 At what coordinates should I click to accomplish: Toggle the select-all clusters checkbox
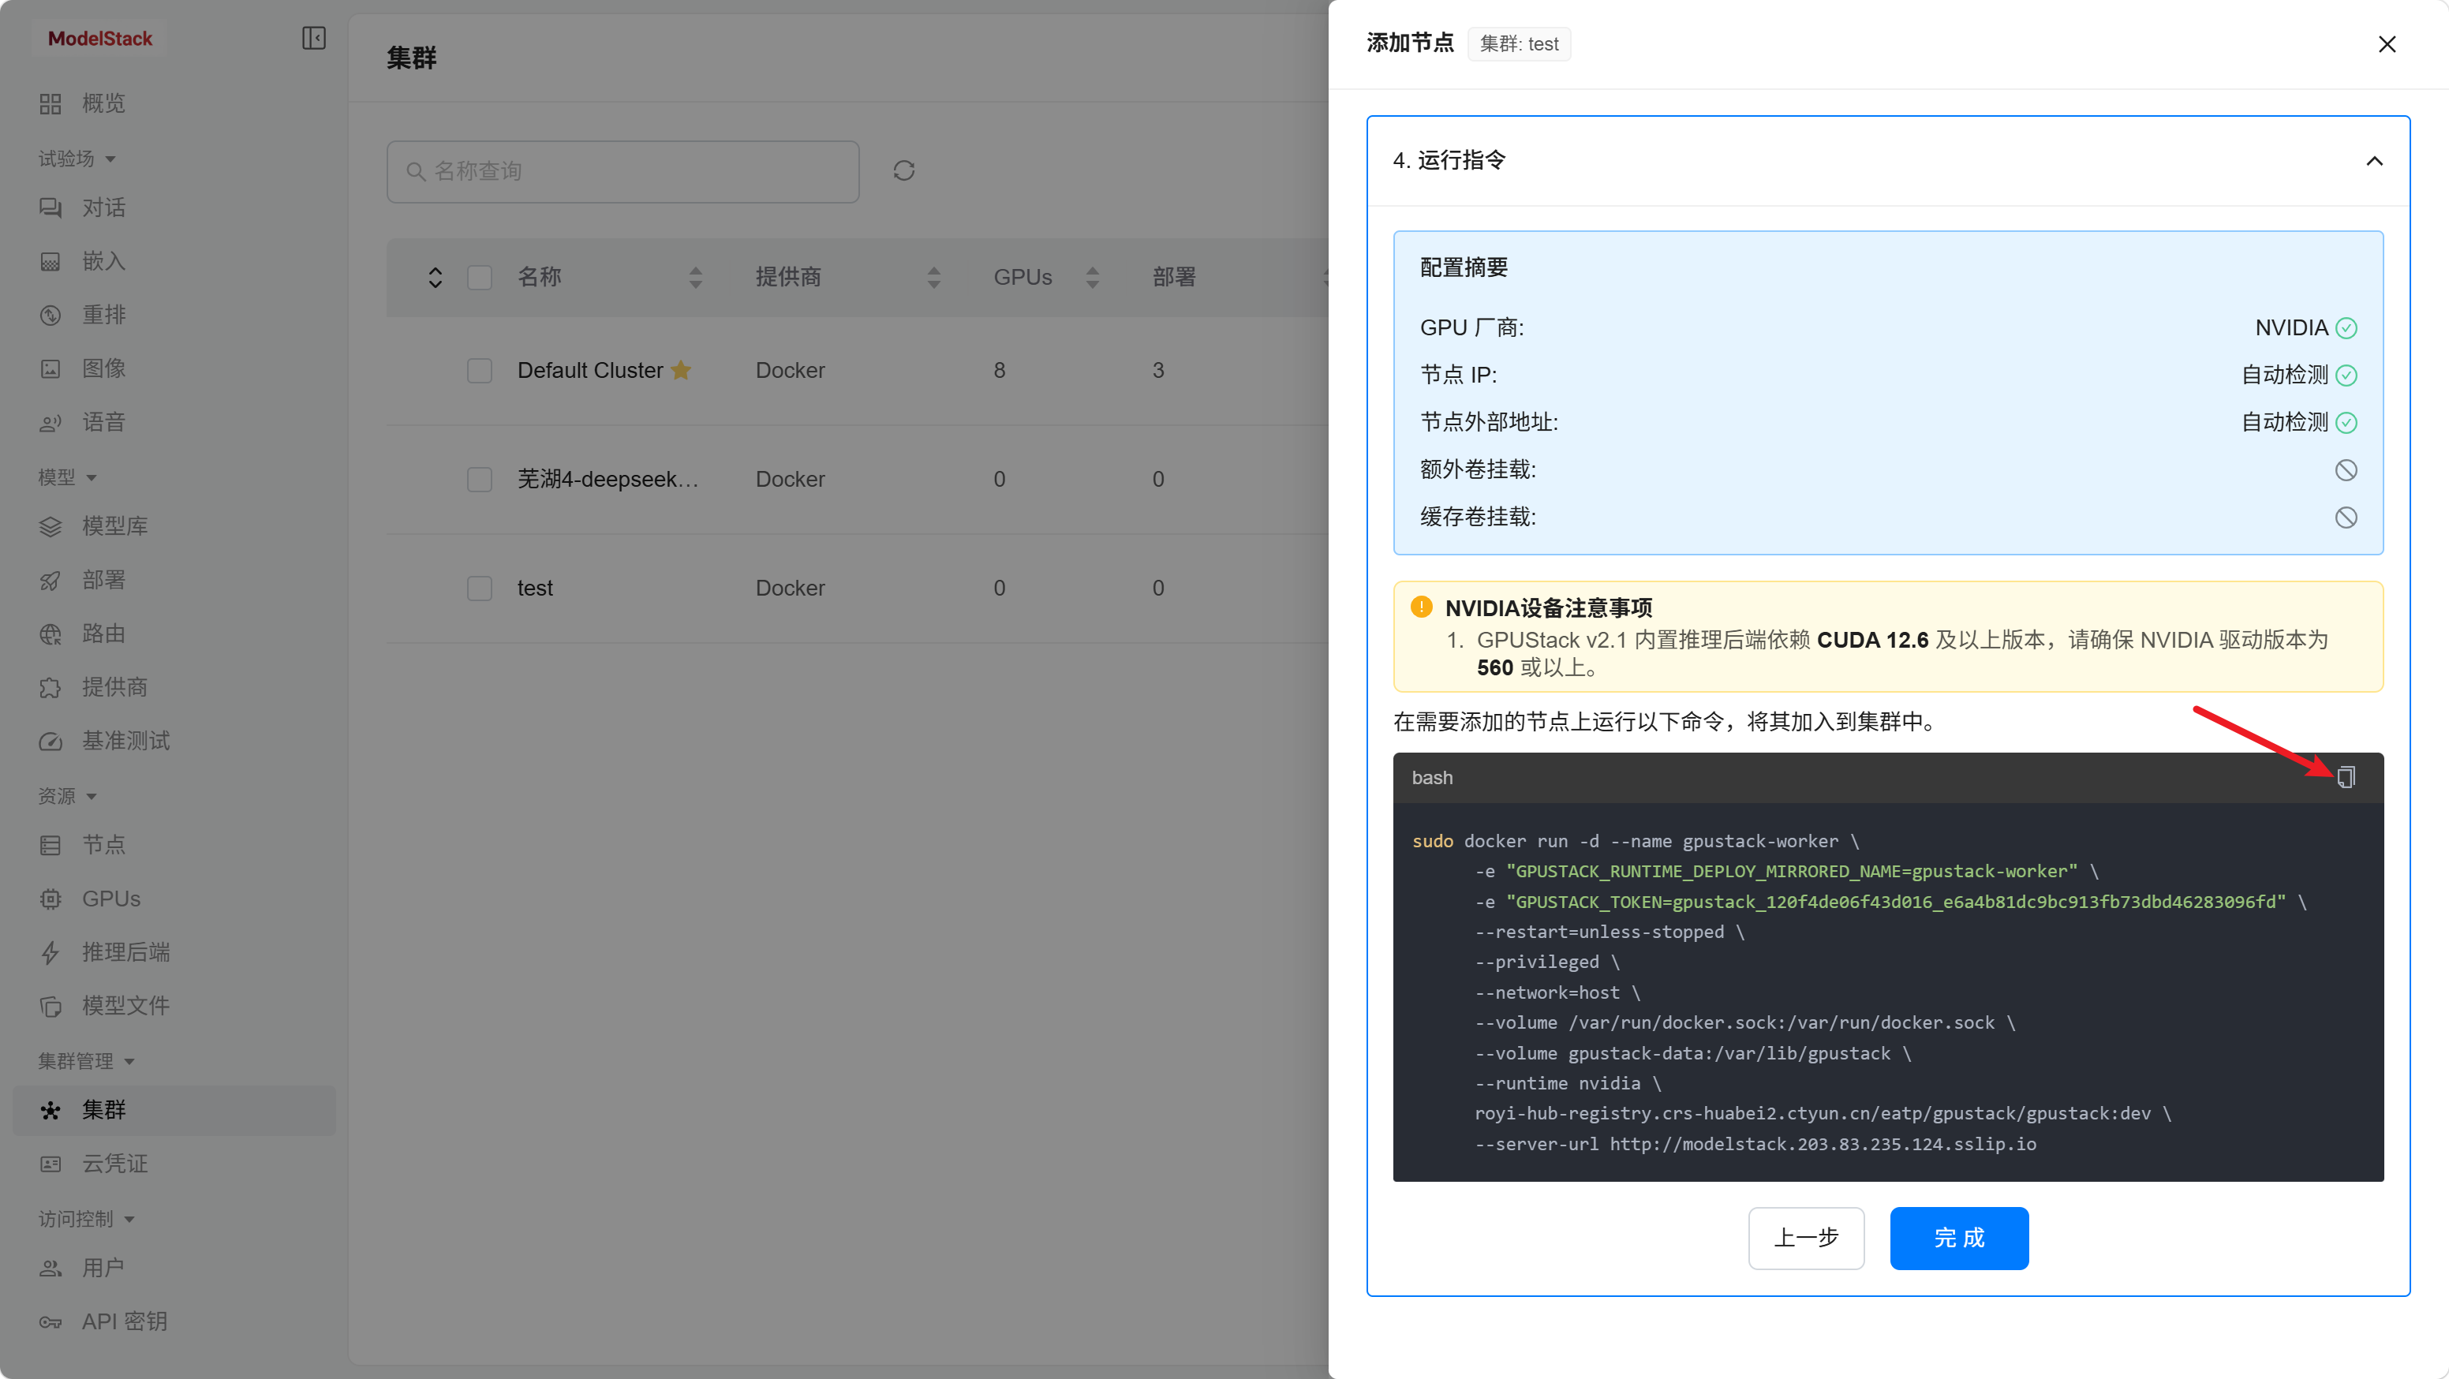click(x=479, y=278)
